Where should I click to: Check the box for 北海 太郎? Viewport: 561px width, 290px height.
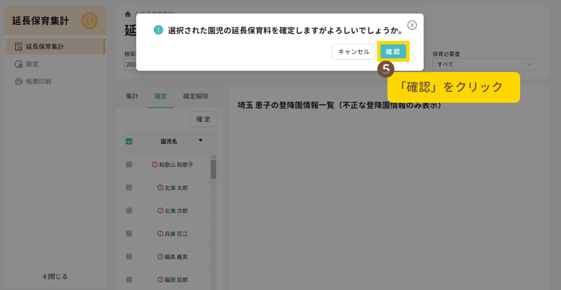click(129, 187)
